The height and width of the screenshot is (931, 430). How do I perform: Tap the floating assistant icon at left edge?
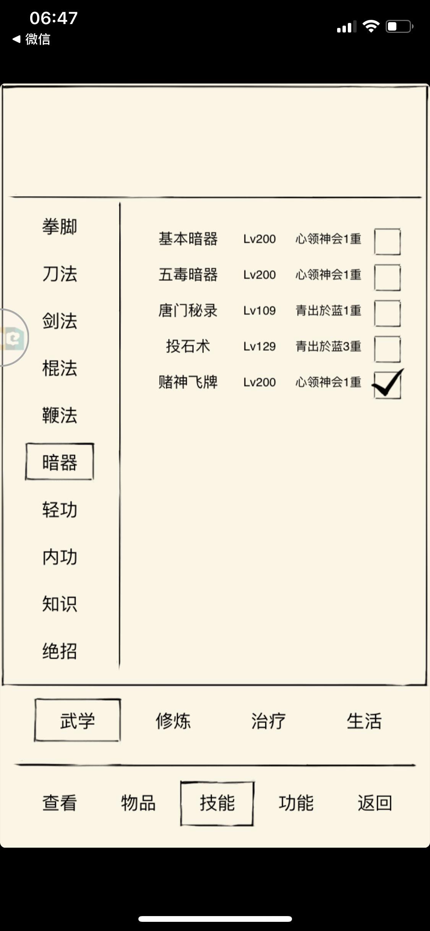point(13,338)
